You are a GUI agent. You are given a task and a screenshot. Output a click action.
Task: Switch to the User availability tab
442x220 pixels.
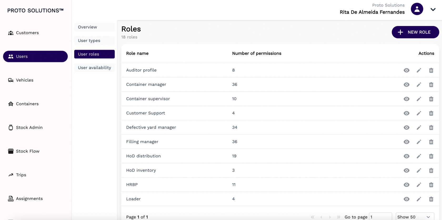[94, 68]
